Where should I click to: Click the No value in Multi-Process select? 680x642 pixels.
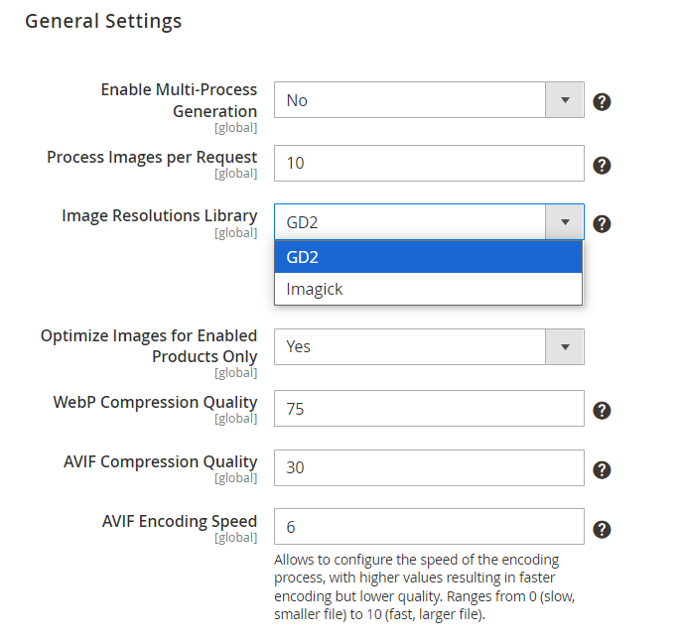pos(297,100)
